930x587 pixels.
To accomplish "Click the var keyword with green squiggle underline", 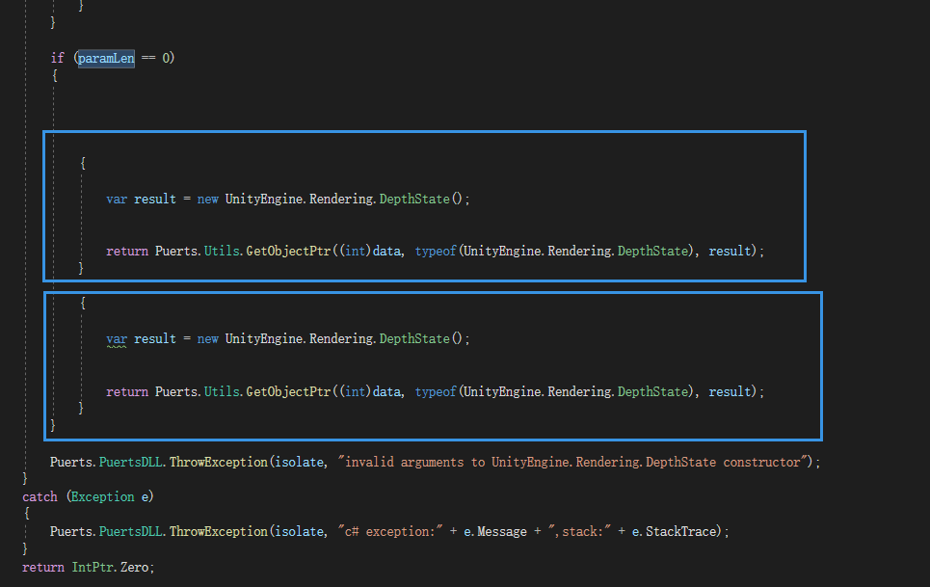I will [x=117, y=339].
